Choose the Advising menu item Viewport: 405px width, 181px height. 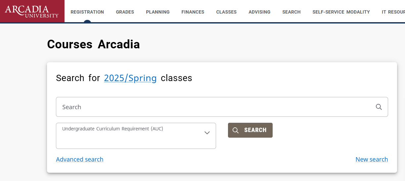click(259, 12)
